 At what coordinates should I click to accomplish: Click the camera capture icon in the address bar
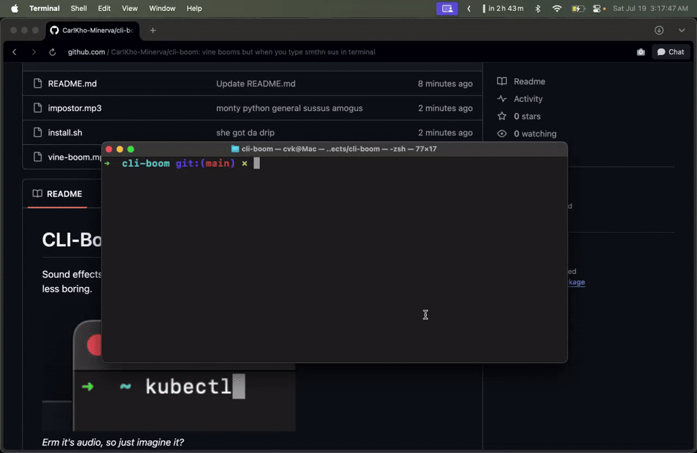tap(640, 52)
